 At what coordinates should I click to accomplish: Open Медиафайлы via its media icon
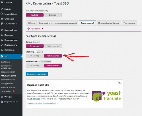tap(2, 14)
